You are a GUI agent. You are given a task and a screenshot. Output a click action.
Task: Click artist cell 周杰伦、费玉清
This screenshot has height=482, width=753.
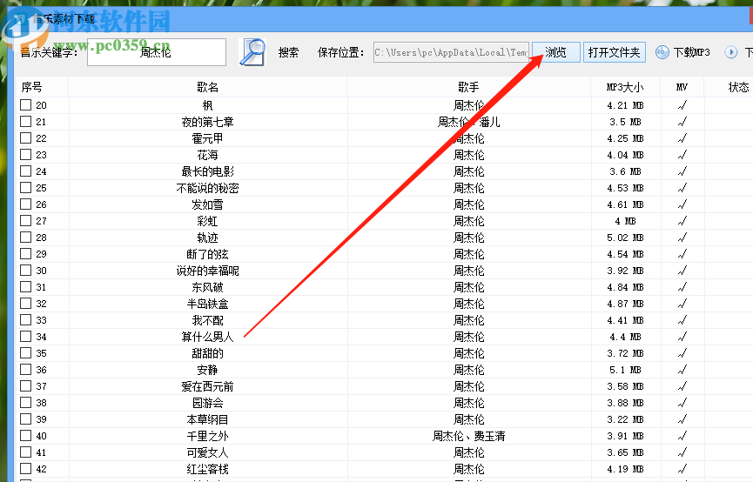tap(468, 436)
